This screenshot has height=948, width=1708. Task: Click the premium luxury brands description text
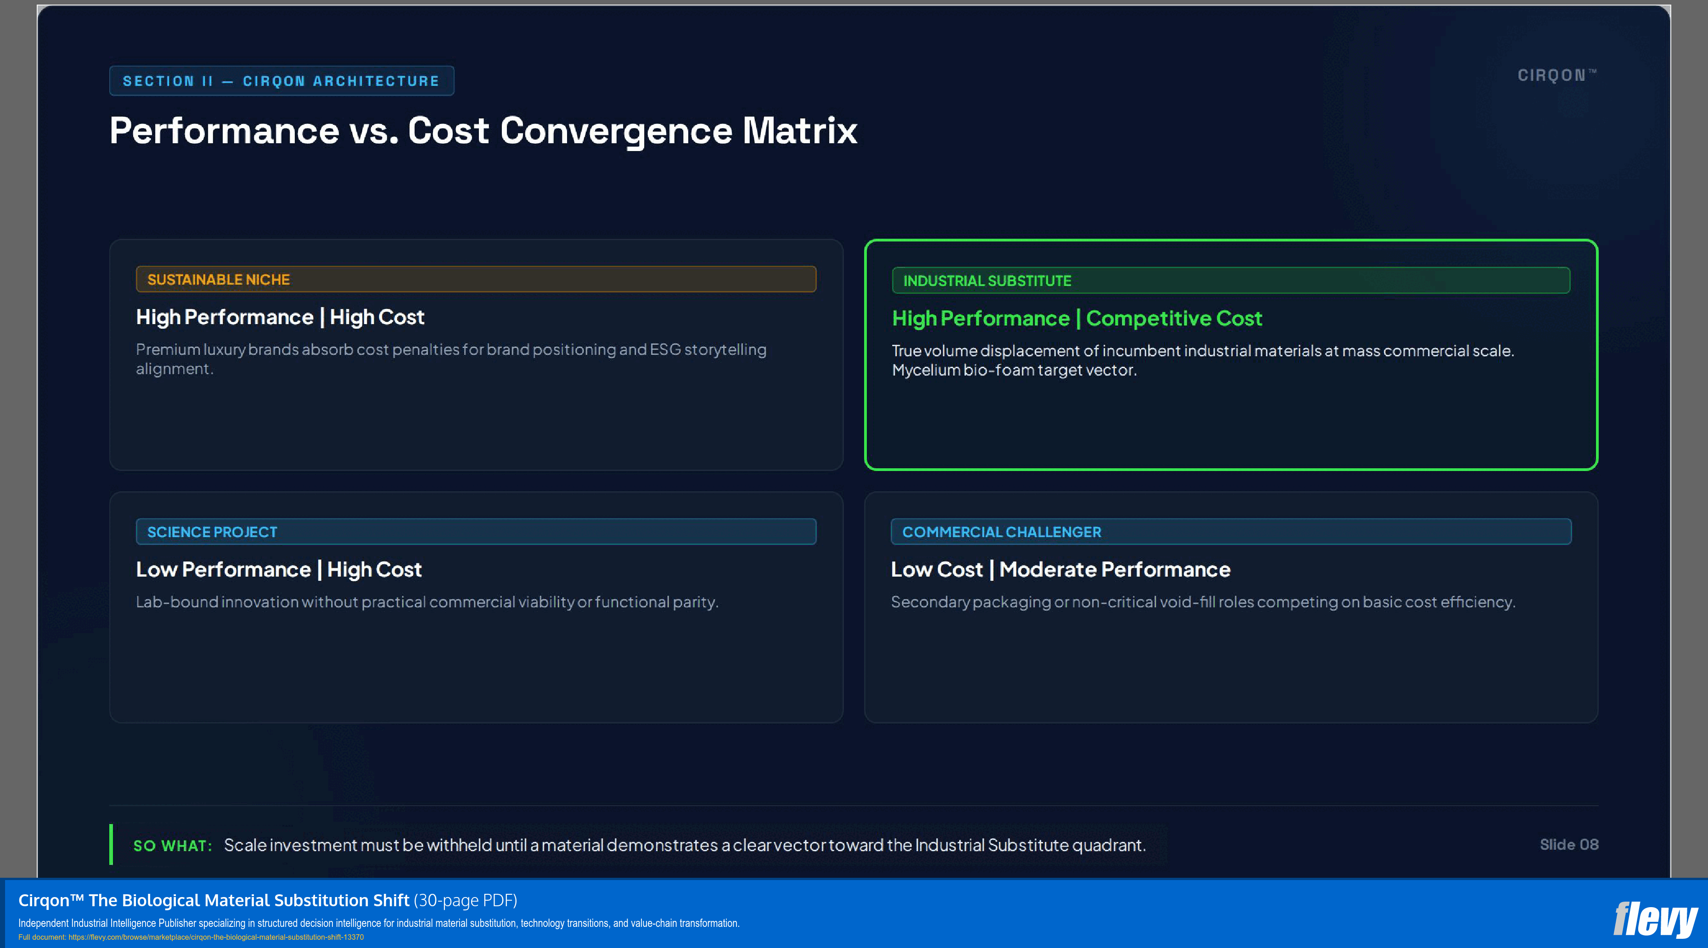pyautogui.click(x=451, y=359)
